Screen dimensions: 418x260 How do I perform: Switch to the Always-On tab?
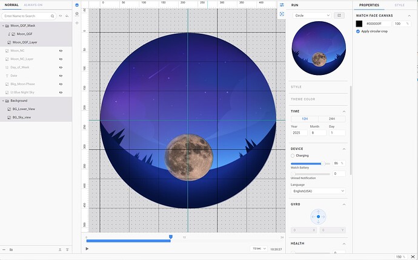(x=33, y=5)
